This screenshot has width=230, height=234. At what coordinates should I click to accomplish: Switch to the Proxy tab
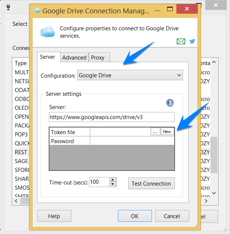[x=99, y=57]
